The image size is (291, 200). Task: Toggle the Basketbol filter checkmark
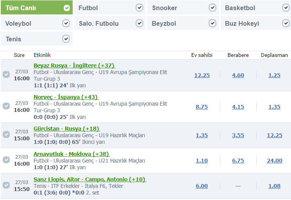pos(286,8)
